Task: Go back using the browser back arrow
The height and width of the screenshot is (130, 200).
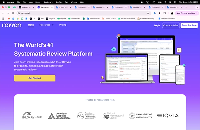Action: (x=3, y=13)
